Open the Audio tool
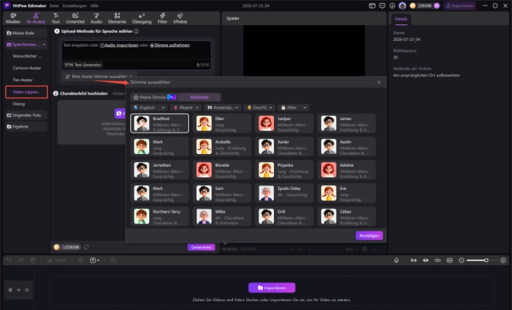Image resolution: width=512 pixels, height=310 pixels. click(97, 19)
